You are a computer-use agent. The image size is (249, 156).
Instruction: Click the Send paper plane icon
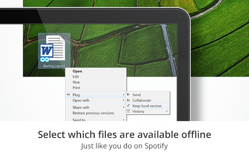pos(128,95)
